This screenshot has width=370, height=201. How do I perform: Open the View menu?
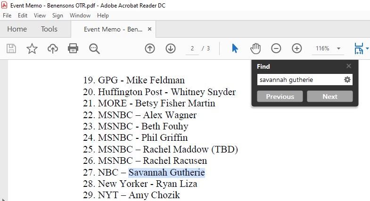tap(40, 16)
